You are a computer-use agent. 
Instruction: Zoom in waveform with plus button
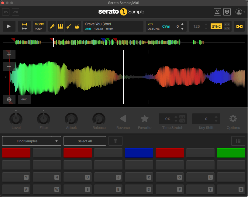[x=9, y=54]
